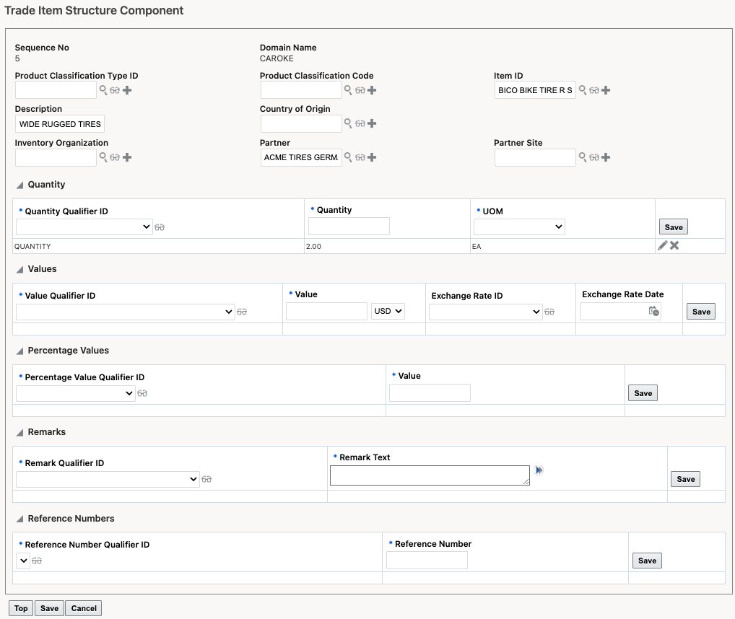Collapse the Percentage Values section
The image size is (735, 619).
[x=20, y=351]
